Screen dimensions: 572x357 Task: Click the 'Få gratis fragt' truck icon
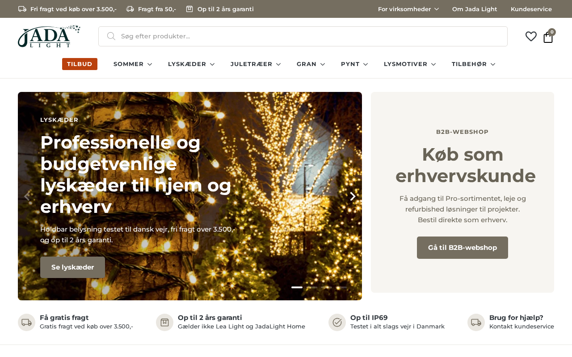click(x=26, y=322)
